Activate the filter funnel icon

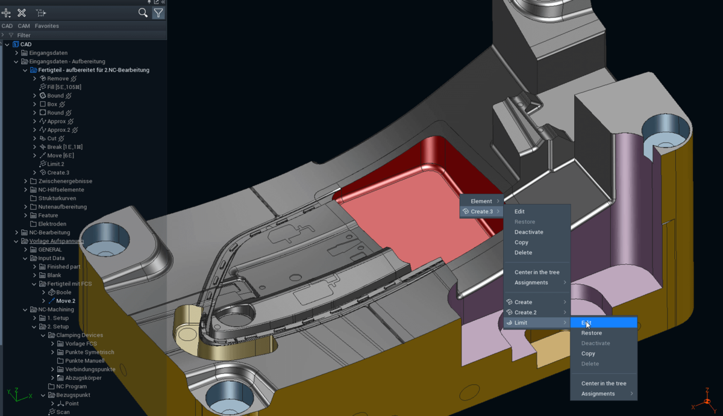(x=158, y=12)
